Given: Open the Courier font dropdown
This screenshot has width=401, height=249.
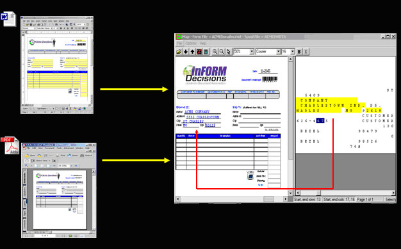Looking at the screenshot, I should (279, 52).
